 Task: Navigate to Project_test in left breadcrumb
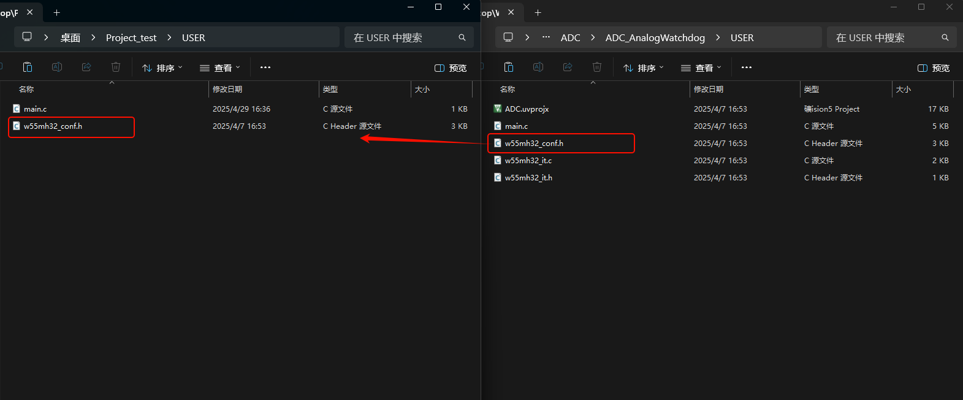click(131, 37)
